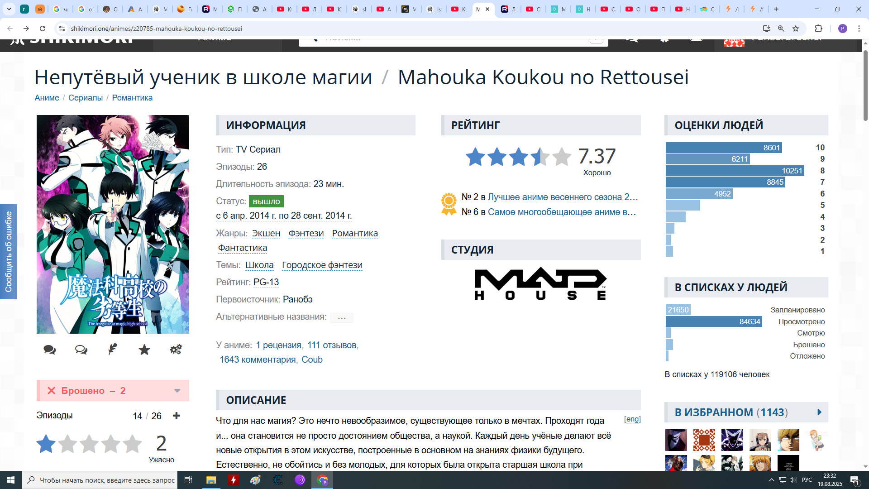Expand the Брошено status dropdown
The height and width of the screenshot is (489, 869).
(177, 391)
